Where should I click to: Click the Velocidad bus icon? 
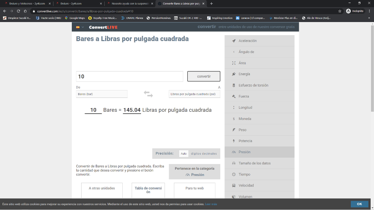click(x=234, y=186)
